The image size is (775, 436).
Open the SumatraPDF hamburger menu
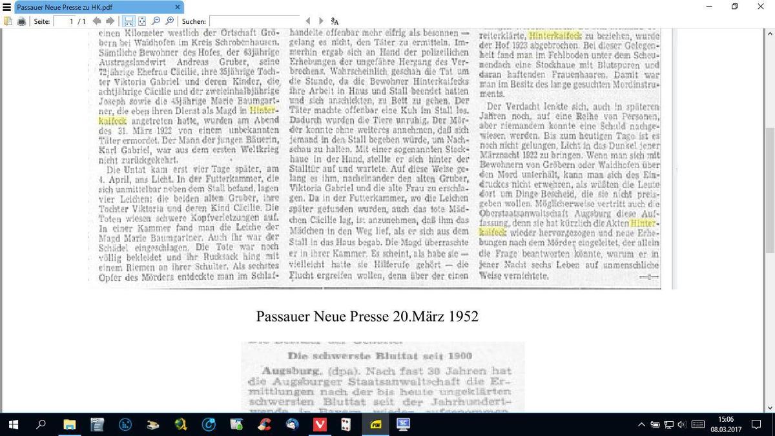(7, 7)
